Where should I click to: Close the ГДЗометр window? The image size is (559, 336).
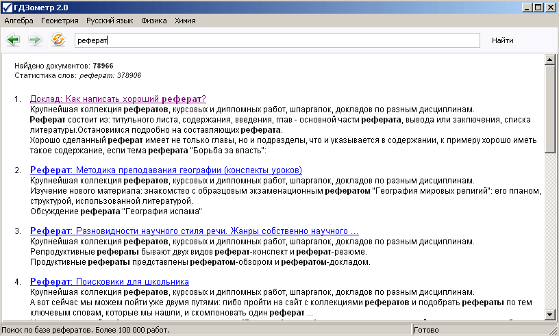551,7
